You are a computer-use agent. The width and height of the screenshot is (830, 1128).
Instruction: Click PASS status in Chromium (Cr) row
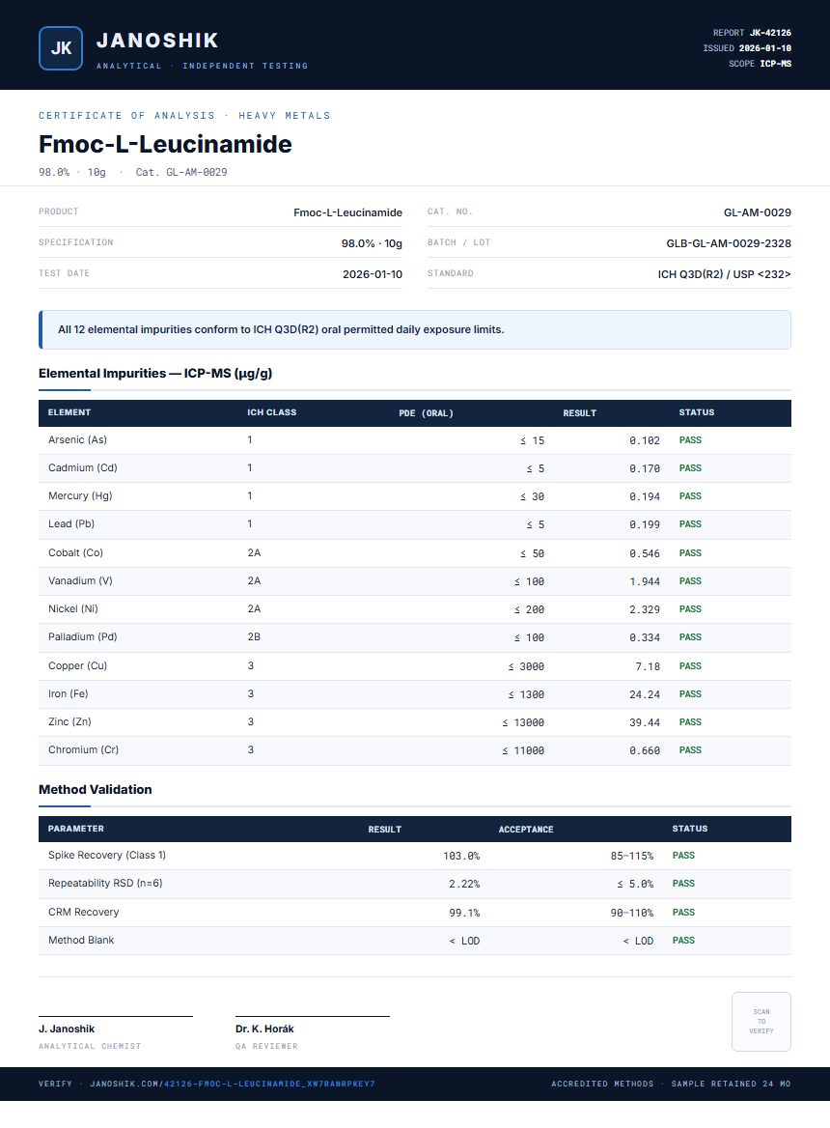click(691, 749)
